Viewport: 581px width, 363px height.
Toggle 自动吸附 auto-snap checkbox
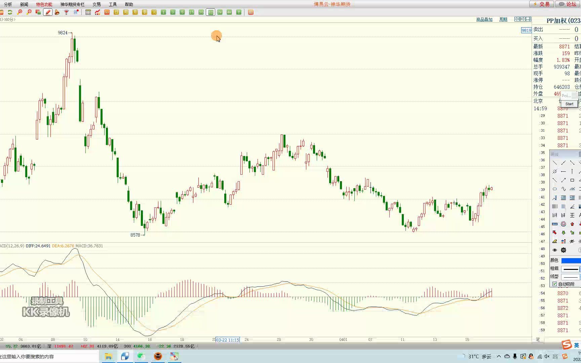coord(555,284)
